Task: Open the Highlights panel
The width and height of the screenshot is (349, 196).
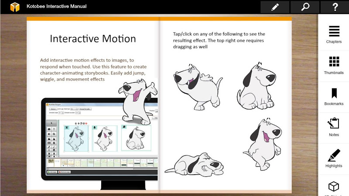Action: (334, 159)
